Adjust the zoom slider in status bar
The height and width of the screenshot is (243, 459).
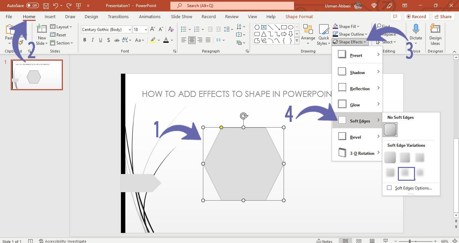click(x=409, y=241)
